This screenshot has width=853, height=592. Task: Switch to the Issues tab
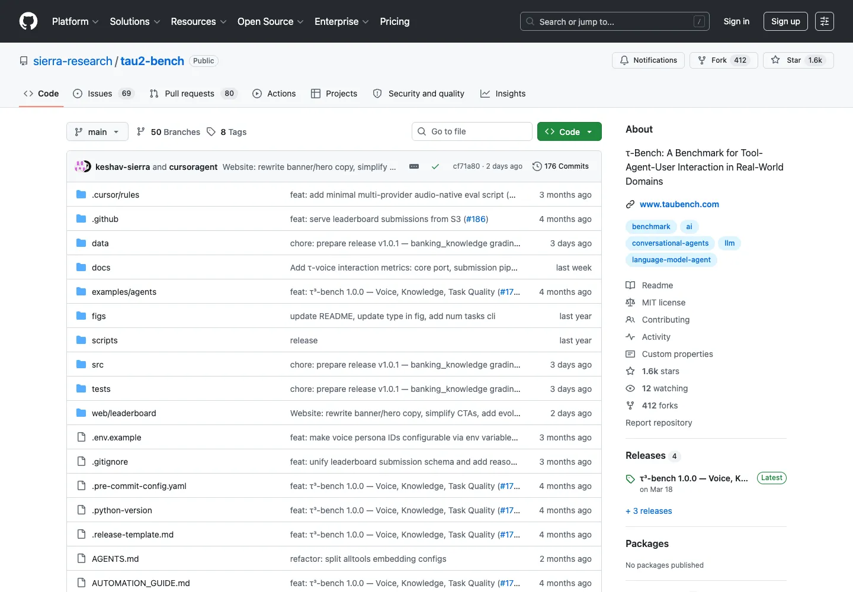tap(104, 94)
